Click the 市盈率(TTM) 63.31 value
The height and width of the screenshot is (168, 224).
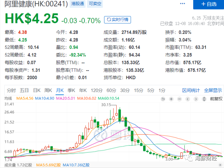pos(201,47)
